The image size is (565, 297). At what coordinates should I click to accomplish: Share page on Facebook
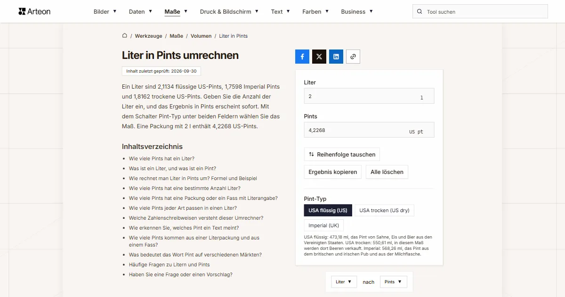pos(302,57)
